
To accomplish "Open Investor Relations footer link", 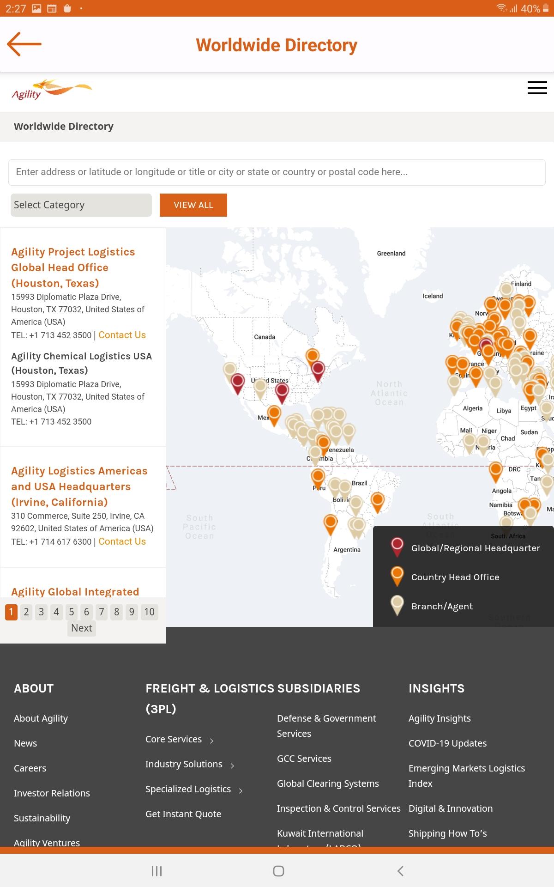I will point(52,793).
